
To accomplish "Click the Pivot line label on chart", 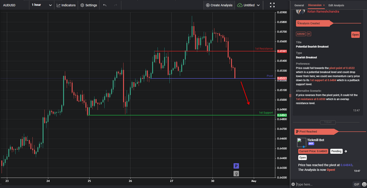I will [270, 76].
